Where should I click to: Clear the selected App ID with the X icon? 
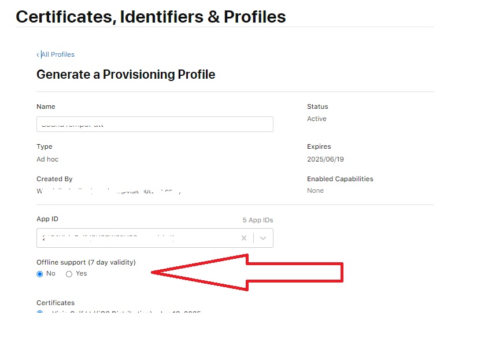coord(244,238)
